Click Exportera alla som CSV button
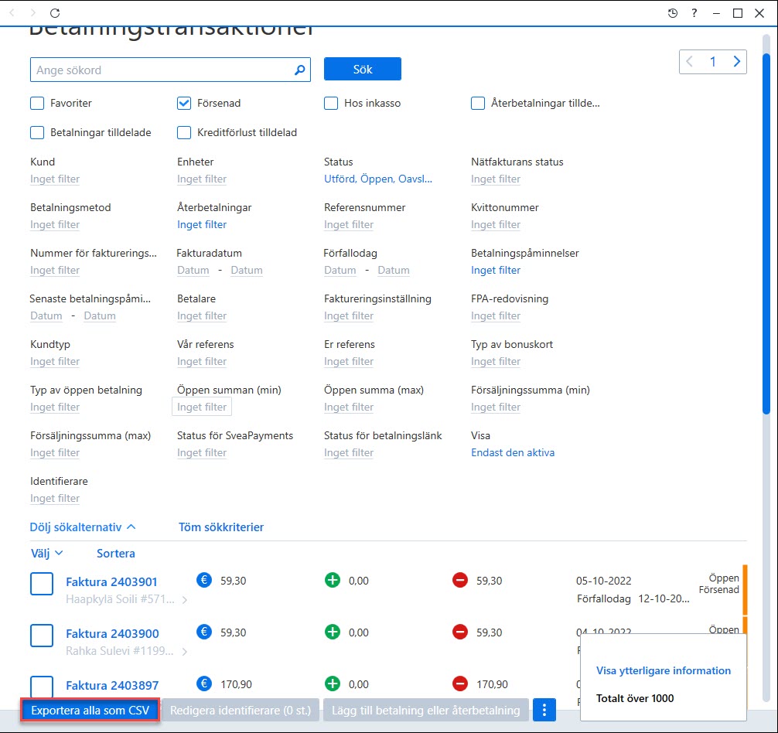 [x=90, y=710]
